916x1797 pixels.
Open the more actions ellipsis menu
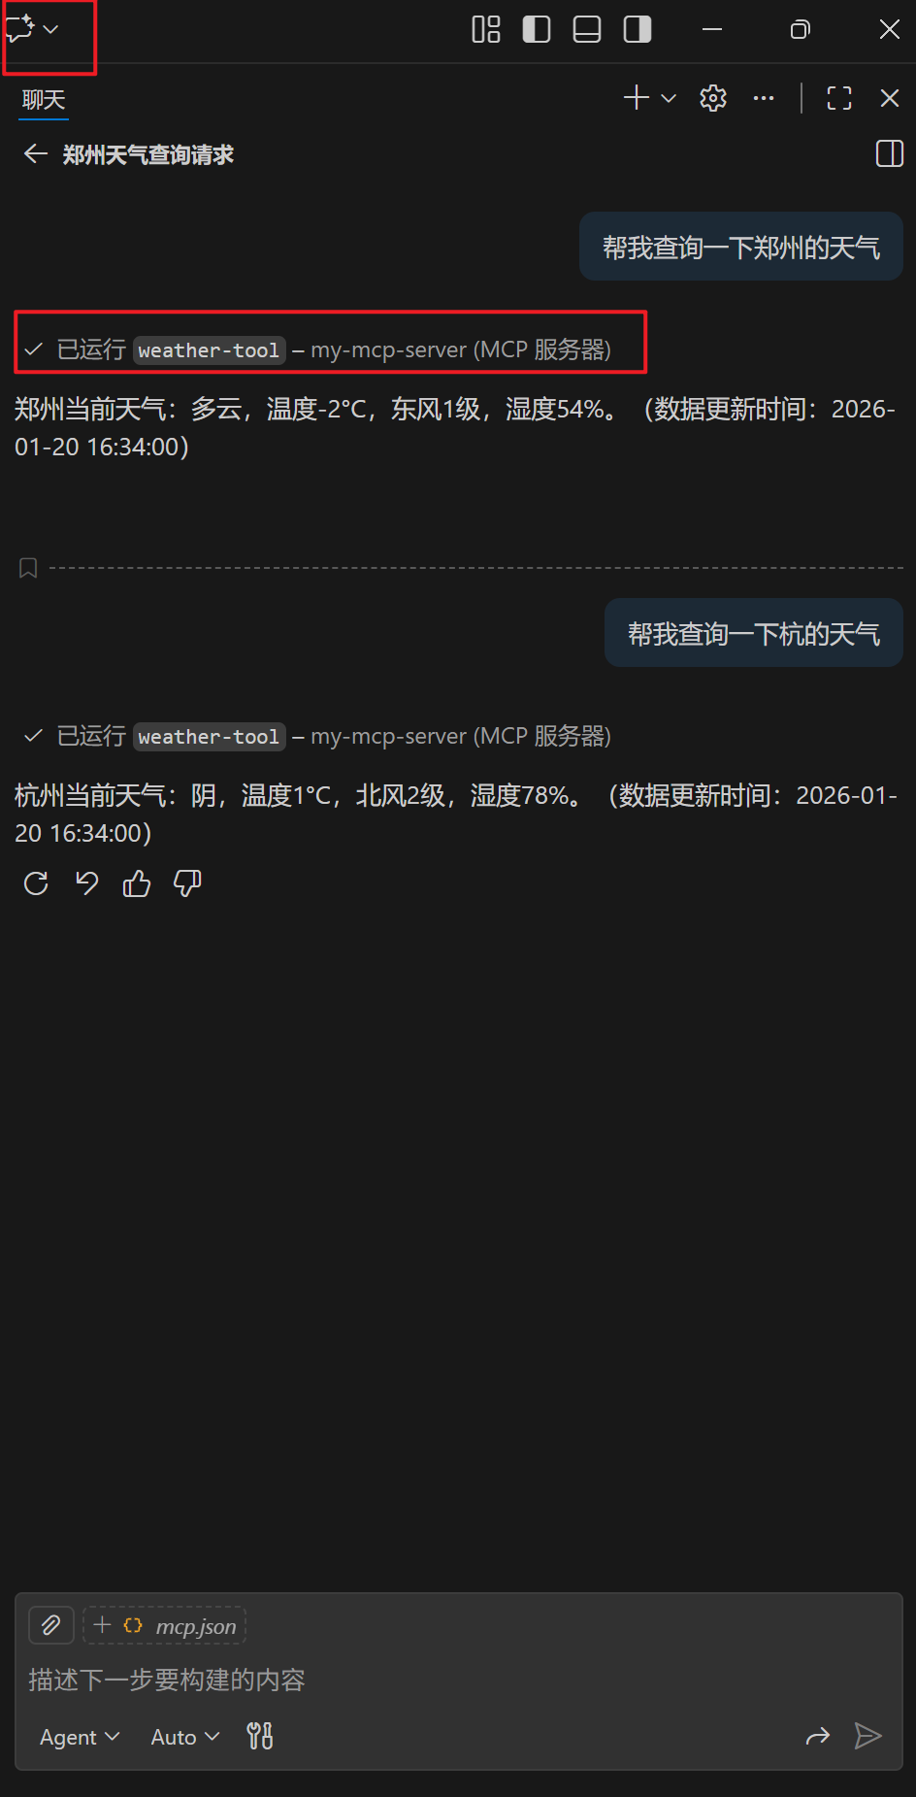tap(764, 98)
